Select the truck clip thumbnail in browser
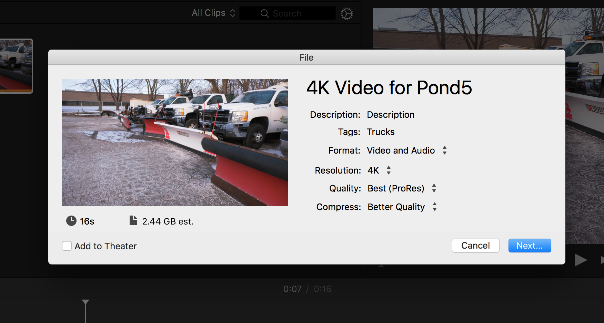604x323 pixels. pos(16,66)
